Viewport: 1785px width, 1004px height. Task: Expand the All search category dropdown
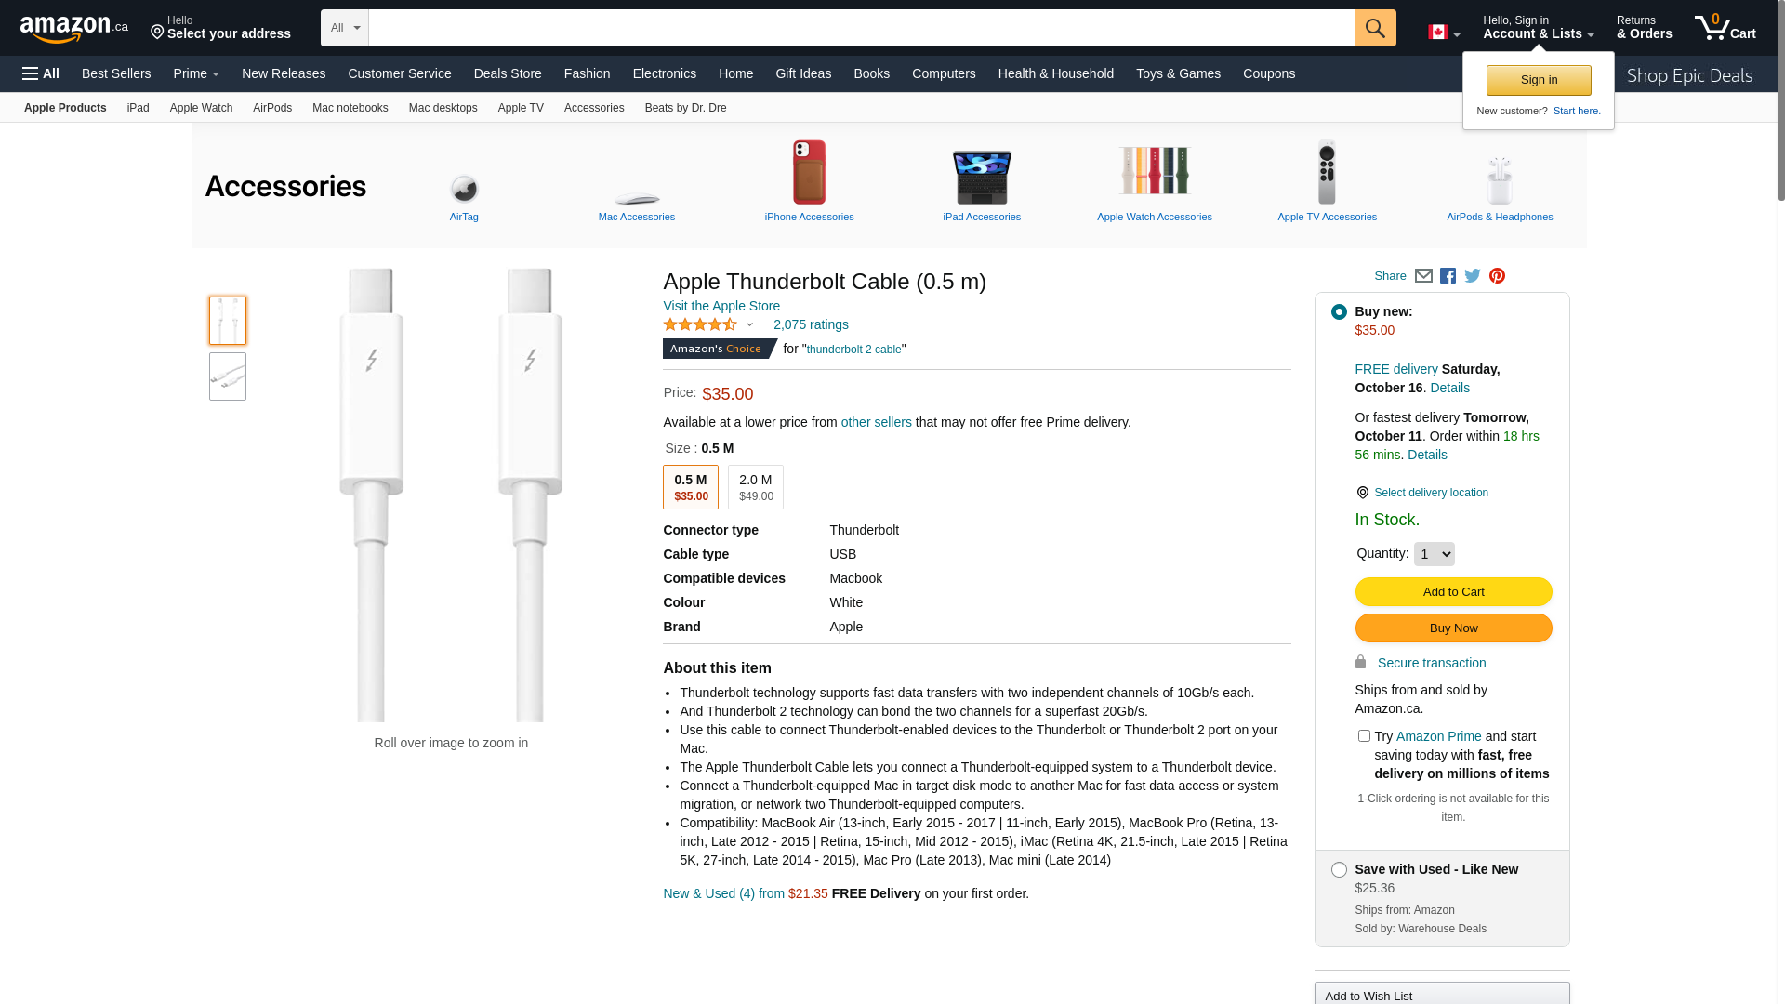coord(345,28)
